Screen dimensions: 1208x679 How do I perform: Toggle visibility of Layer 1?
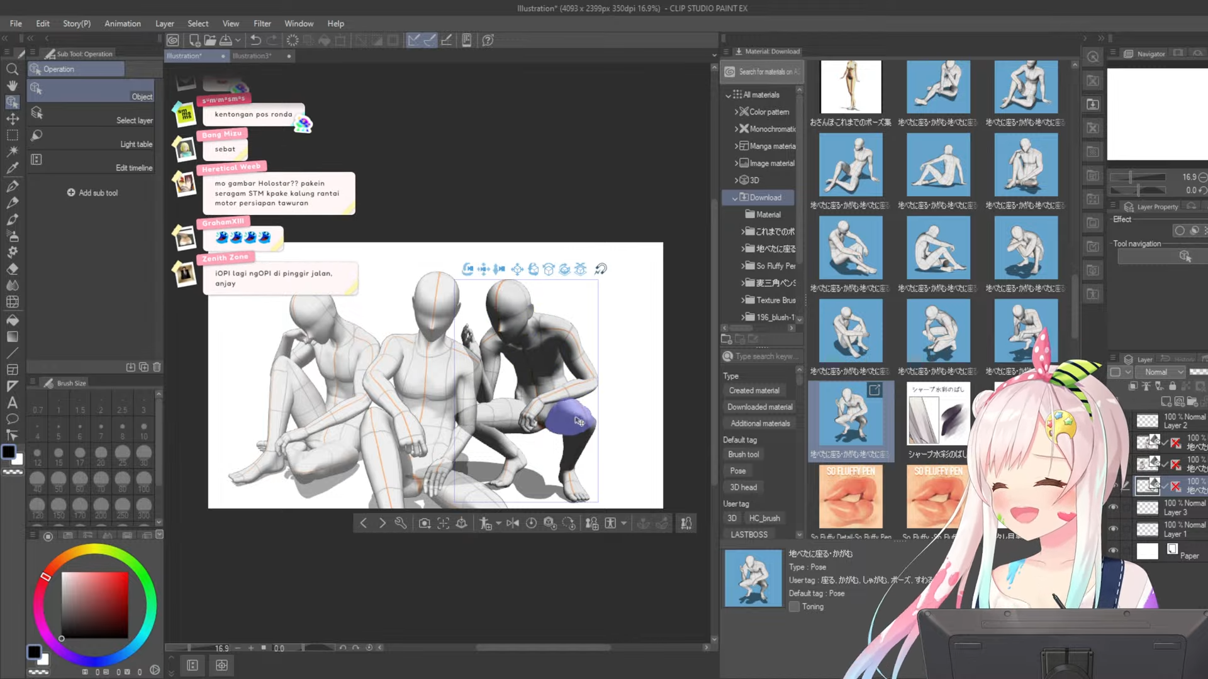point(1112,529)
